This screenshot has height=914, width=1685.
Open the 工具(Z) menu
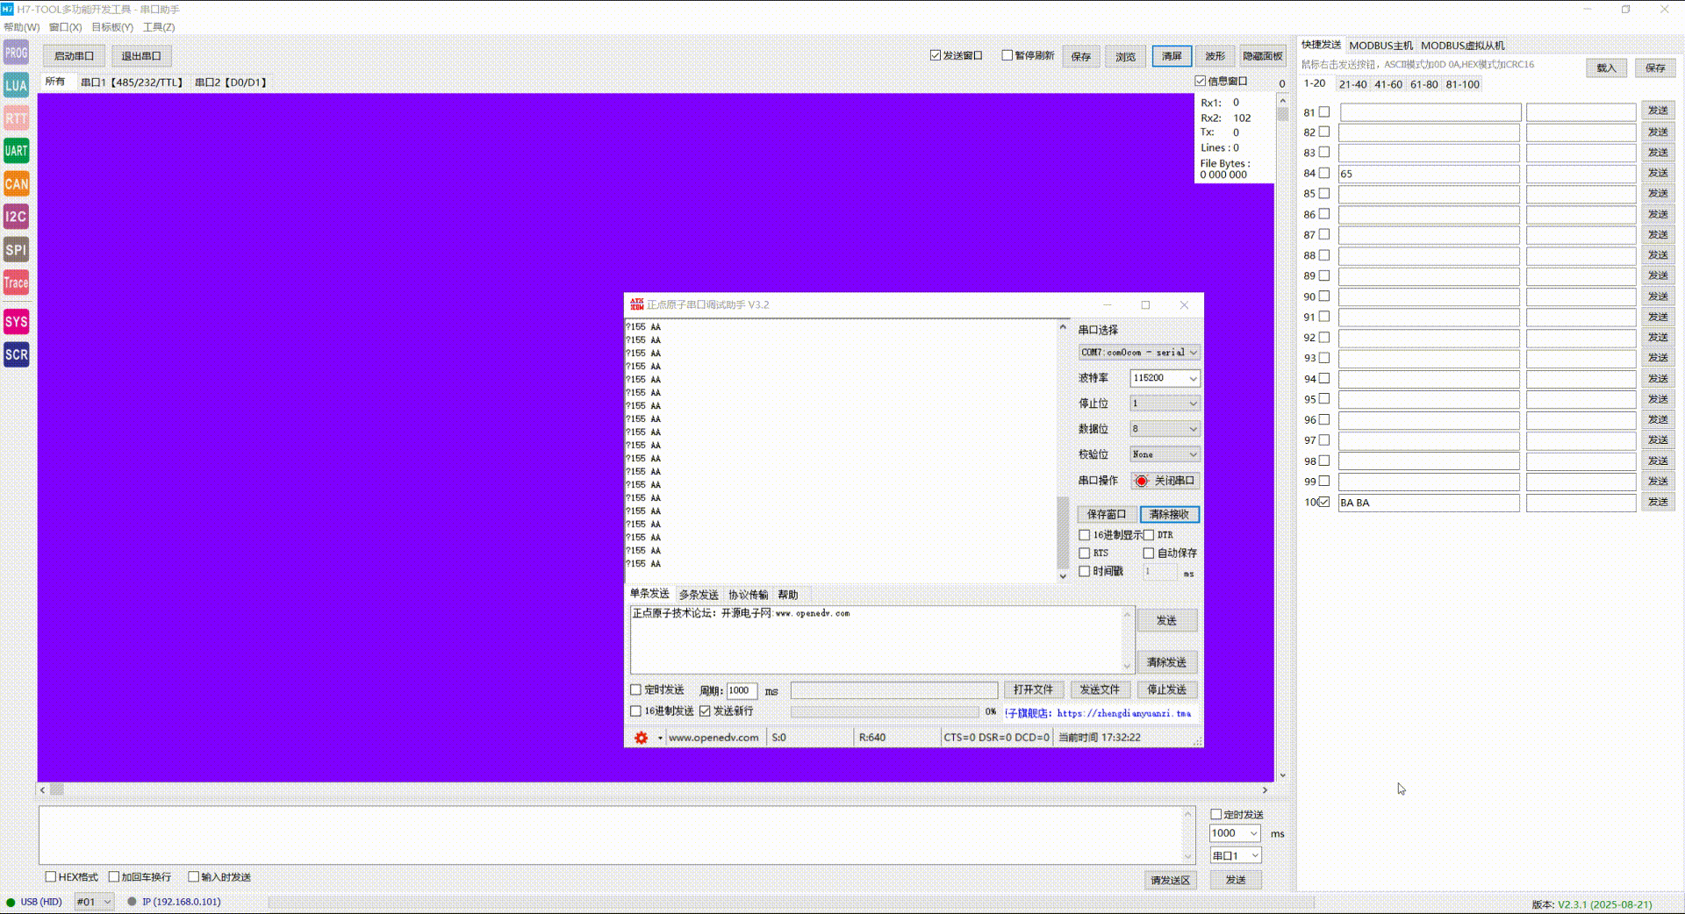click(x=158, y=27)
